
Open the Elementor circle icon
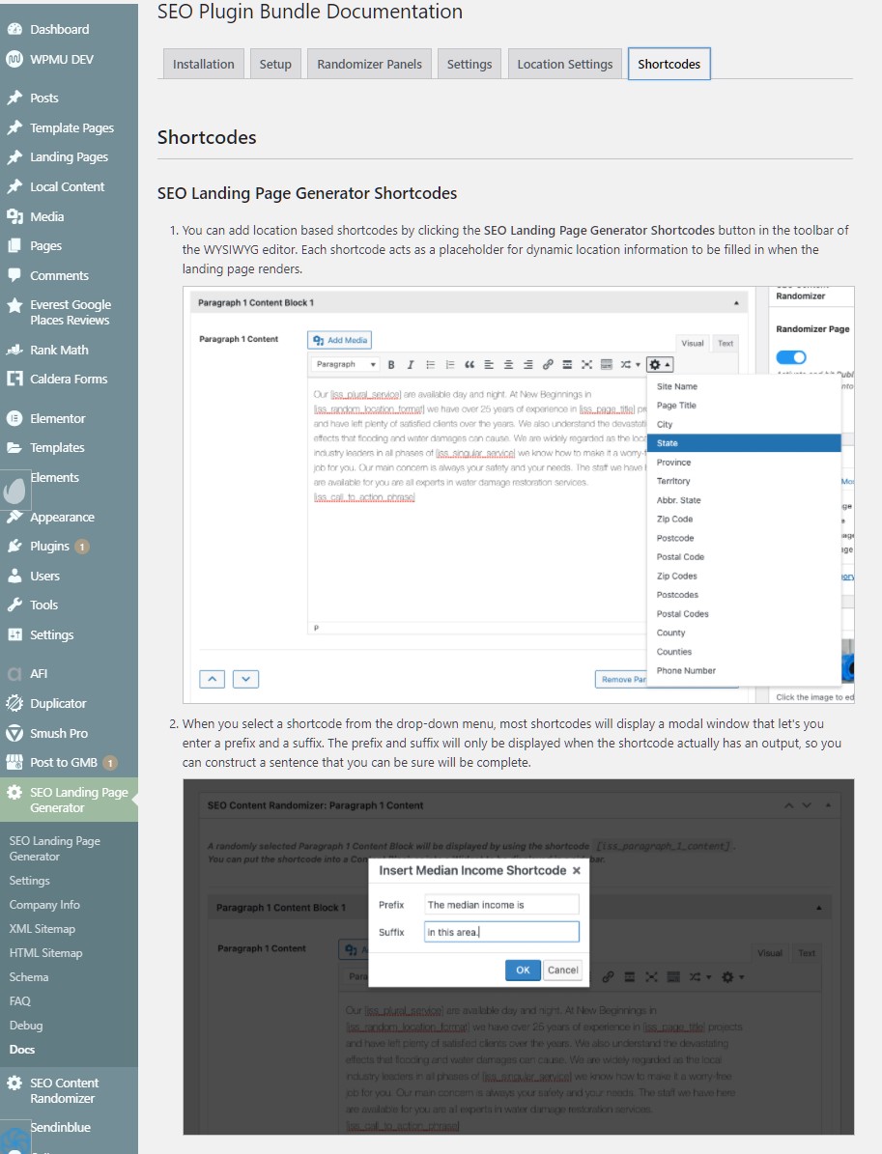pyautogui.click(x=14, y=418)
